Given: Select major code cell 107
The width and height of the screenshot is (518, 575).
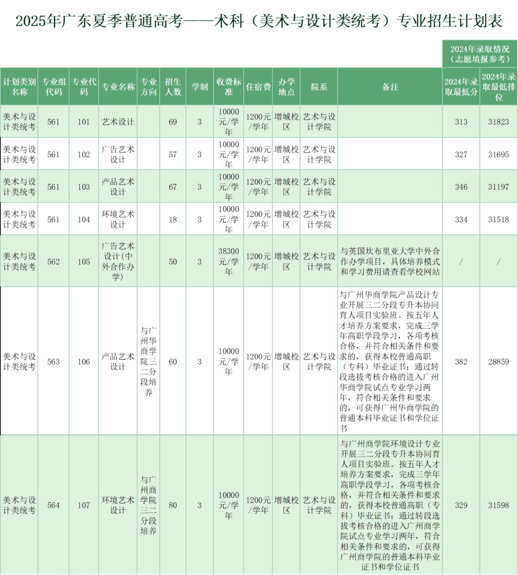Looking at the screenshot, I should [x=84, y=505].
